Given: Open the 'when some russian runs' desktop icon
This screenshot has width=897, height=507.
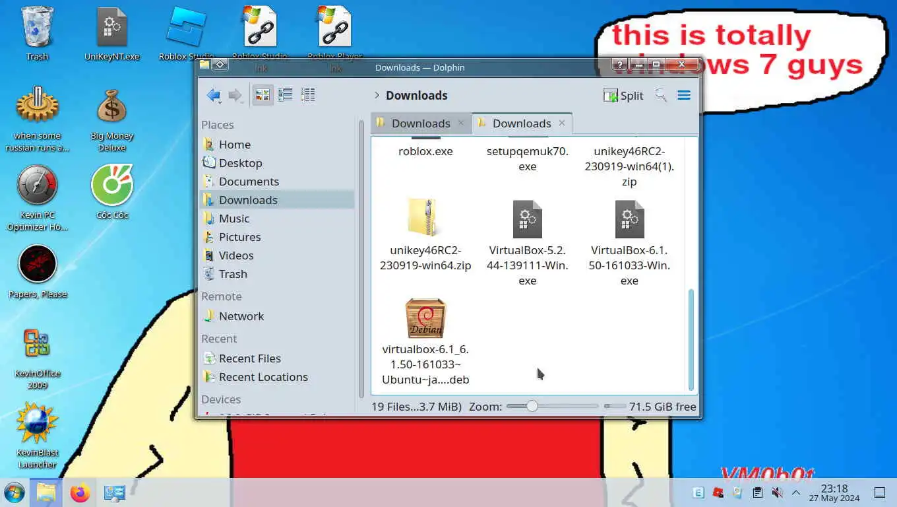Looking at the screenshot, I should pyautogui.click(x=38, y=119).
